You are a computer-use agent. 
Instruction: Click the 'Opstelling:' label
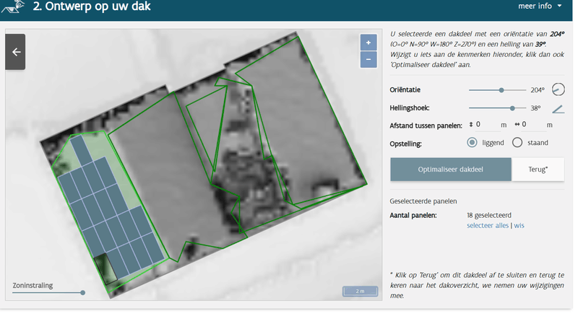(x=405, y=144)
